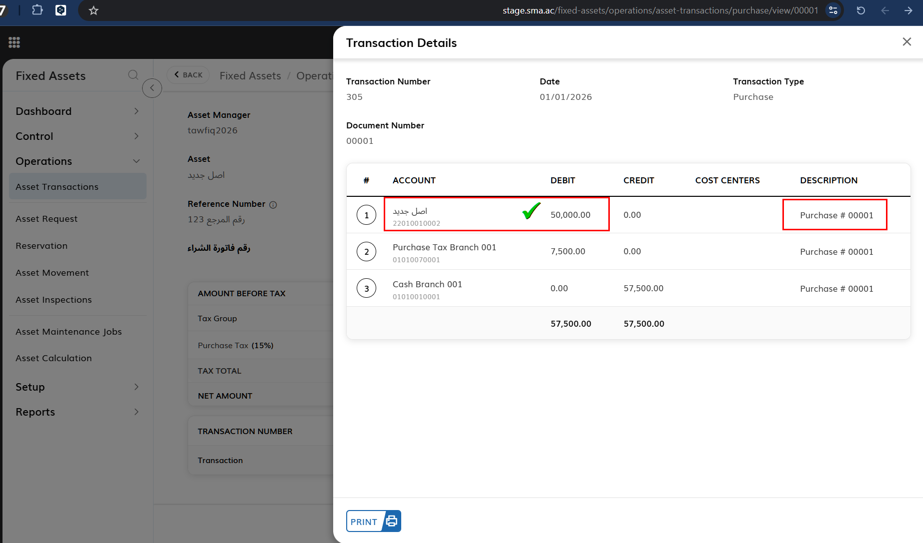Click the Cash Branch 001 account
This screenshot has width=923, height=543.
pyautogui.click(x=427, y=284)
